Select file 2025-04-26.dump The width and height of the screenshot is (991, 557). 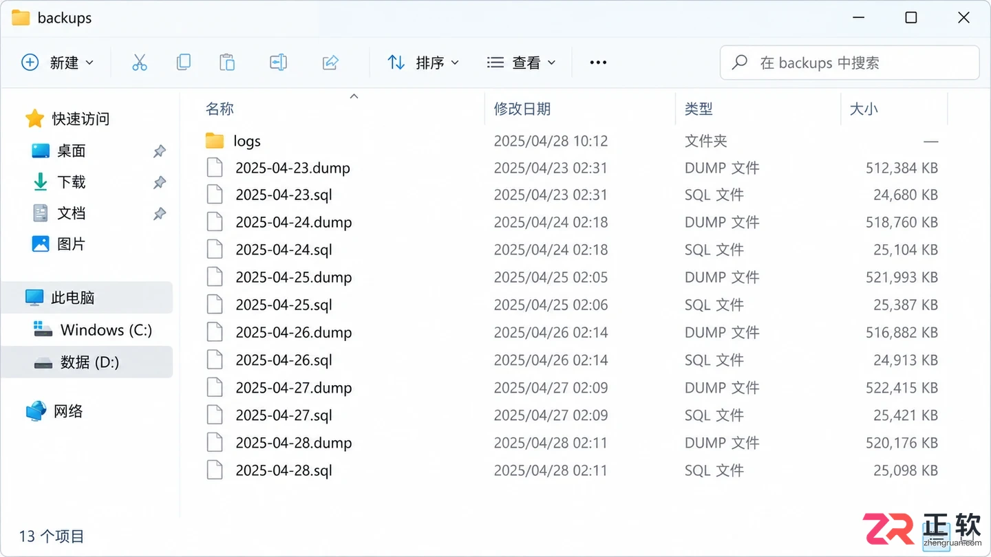tap(294, 333)
